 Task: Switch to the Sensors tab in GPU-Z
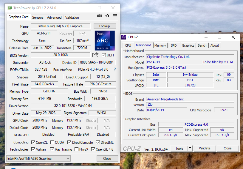point(38,18)
